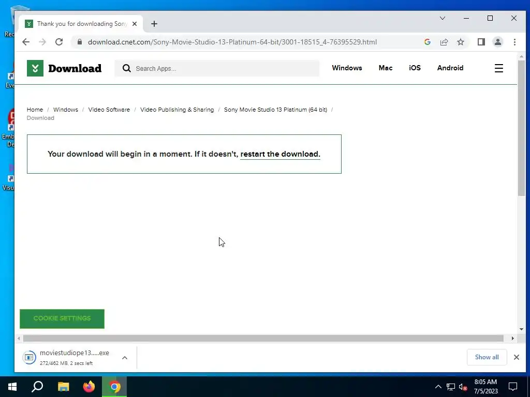530x397 pixels.
Task: Open the Windows nav menu item
Action: 347,68
